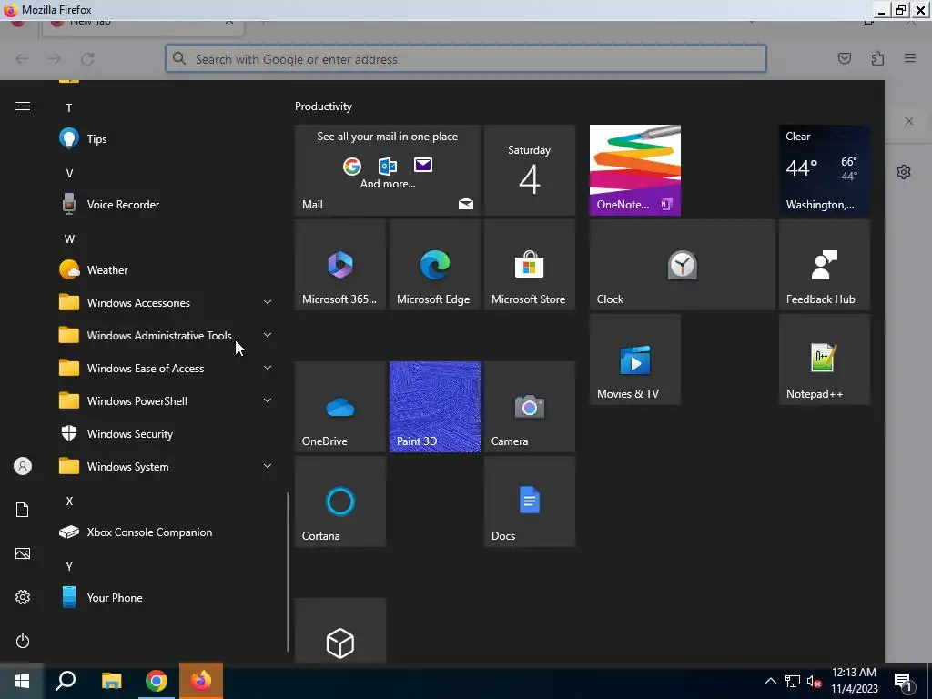This screenshot has width=932, height=699.
Task: Launch Voice Recorder from app list
Action: point(167,205)
